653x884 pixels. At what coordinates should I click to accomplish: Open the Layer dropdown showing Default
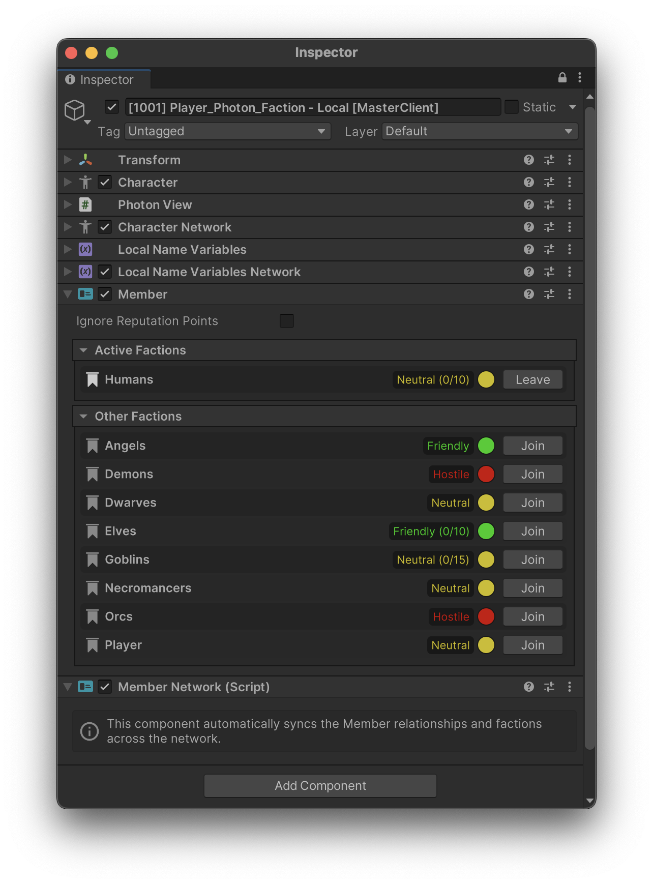tap(480, 131)
